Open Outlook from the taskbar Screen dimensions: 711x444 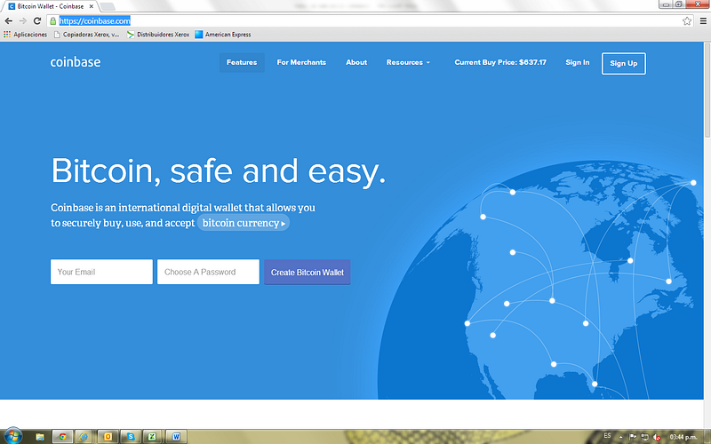108,437
